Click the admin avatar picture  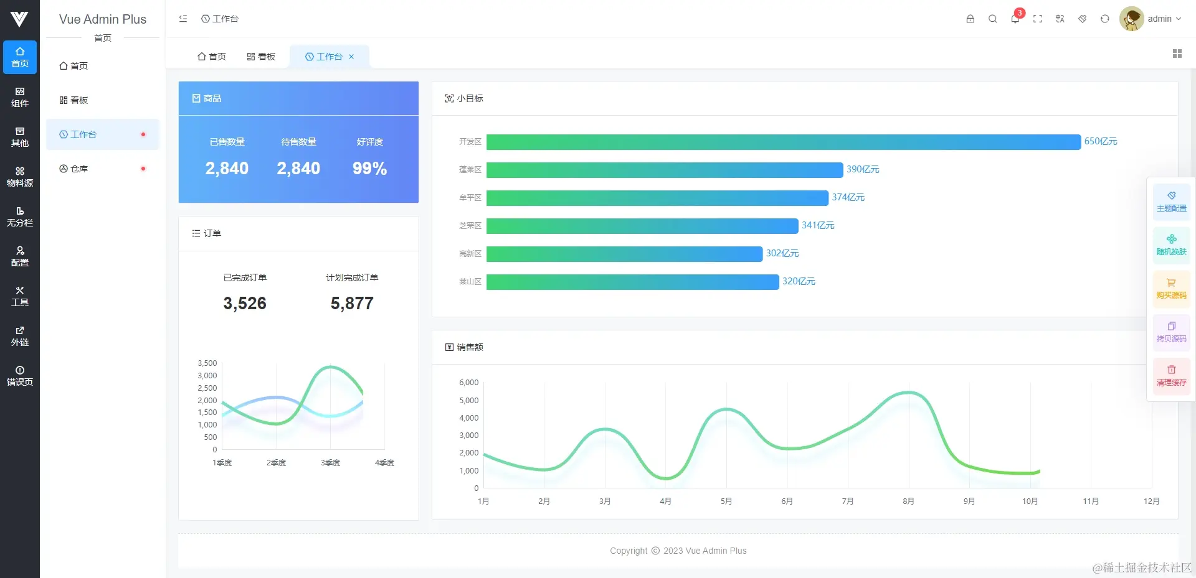[x=1132, y=19]
